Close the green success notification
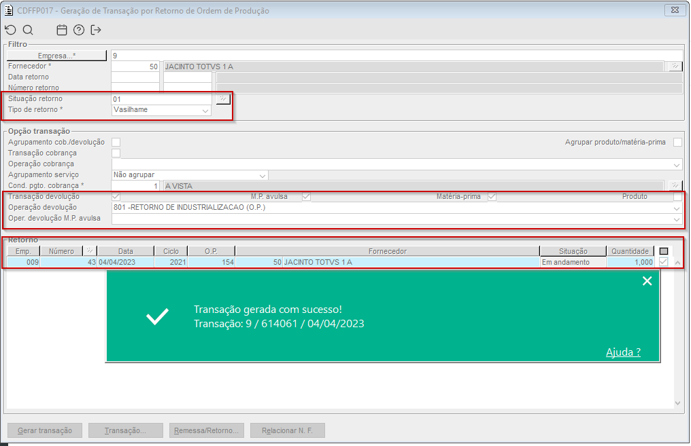Image resolution: width=691 pixels, height=446 pixels. pos(647,280)
